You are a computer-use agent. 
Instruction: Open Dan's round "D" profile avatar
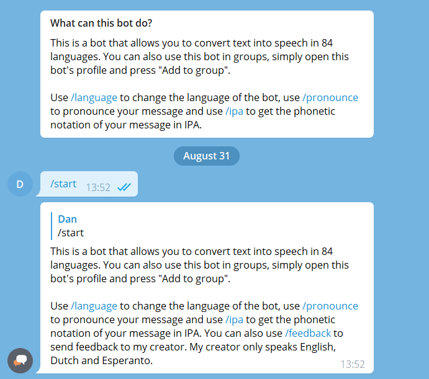tap(20, 184)
